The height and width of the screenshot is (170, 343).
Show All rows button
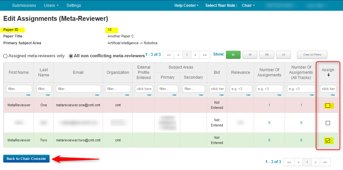click(284, 55)
